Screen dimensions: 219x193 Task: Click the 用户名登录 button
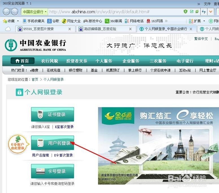point(53,143)
